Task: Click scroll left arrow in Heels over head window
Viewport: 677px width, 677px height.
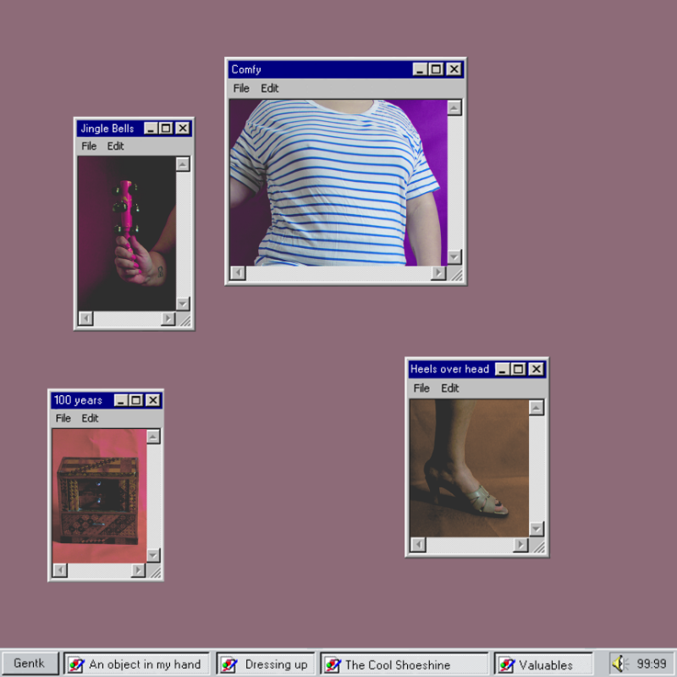Action: pyautogui.click(x=417, y=546)
